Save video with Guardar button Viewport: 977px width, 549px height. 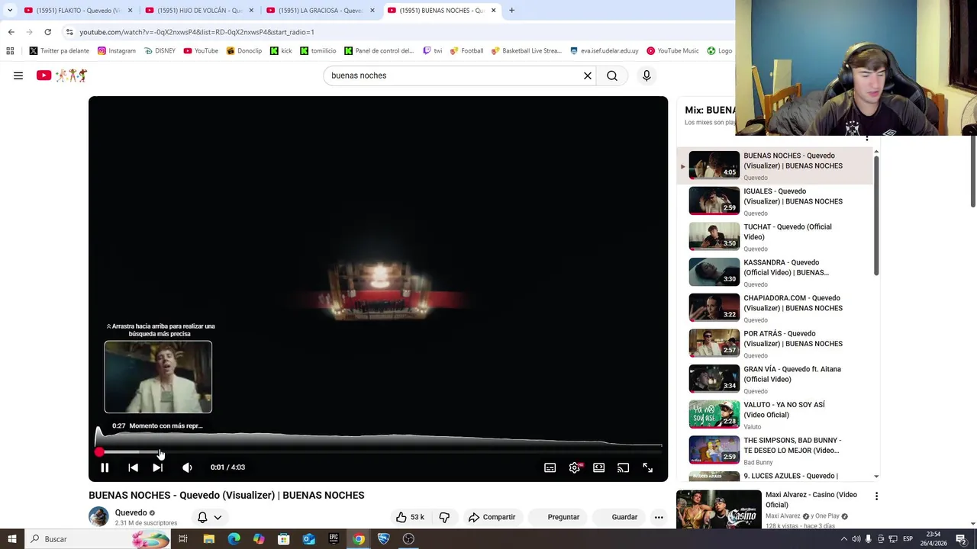pyautogui.click(x=624, y=517)
